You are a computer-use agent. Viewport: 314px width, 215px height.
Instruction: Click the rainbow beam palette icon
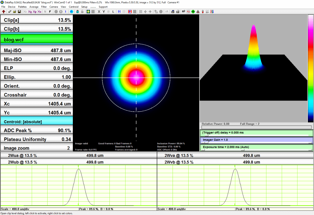(88, 12)
